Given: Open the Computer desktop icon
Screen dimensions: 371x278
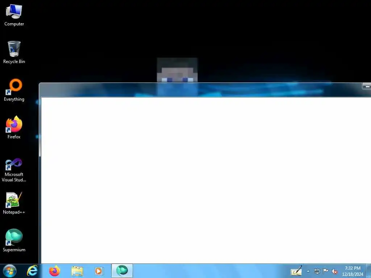Looking at the screenshot, I should coord(14,15).
